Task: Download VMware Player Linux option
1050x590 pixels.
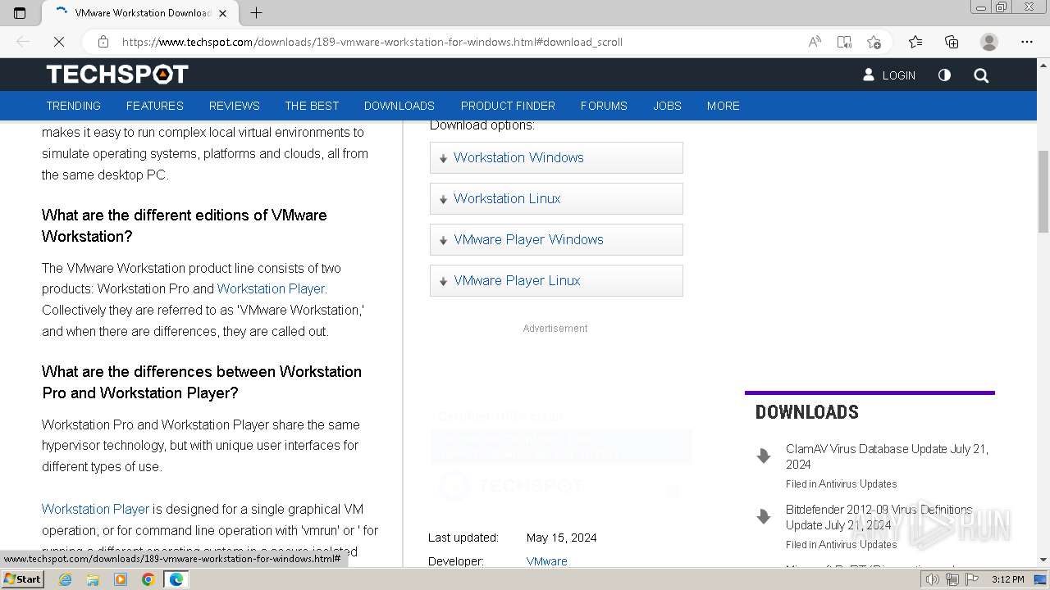Action: click(556, 280)
